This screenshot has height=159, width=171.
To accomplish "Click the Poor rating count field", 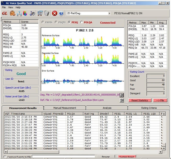I will coord(156,89).
